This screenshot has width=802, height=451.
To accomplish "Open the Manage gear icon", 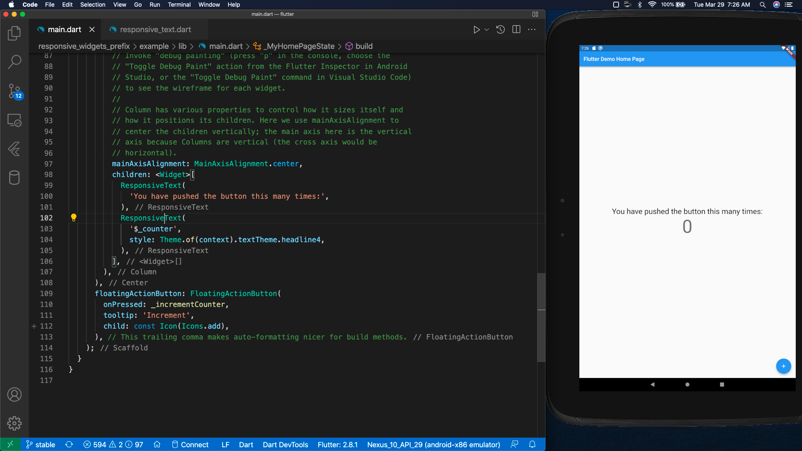I will (14, 423).
